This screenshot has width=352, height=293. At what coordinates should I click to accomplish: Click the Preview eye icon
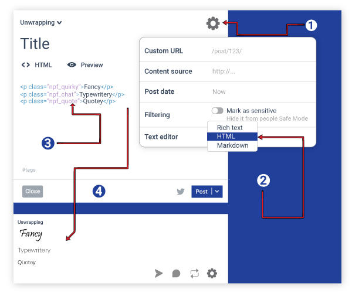pyautogui.click(x=72, y=65)
